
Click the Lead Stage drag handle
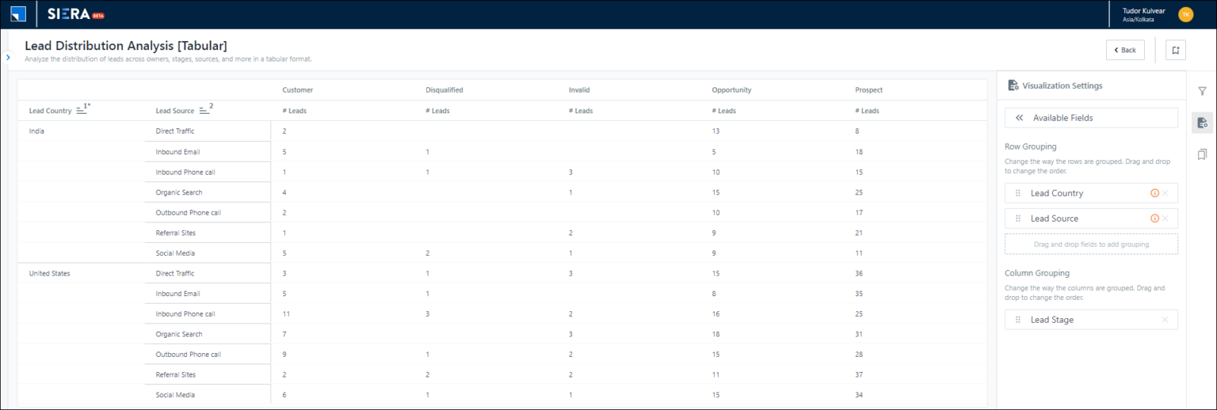click(x=1018, y=320)
